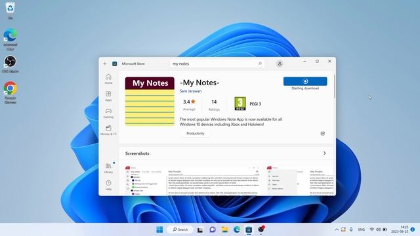Open Google Chrome desktop shortcut
This screenshot has width=420, height=236.
tap(10, 92)
